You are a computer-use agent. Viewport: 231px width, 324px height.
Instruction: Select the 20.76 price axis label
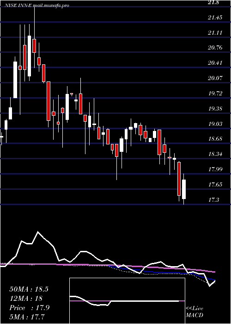[x=215, y=48]
